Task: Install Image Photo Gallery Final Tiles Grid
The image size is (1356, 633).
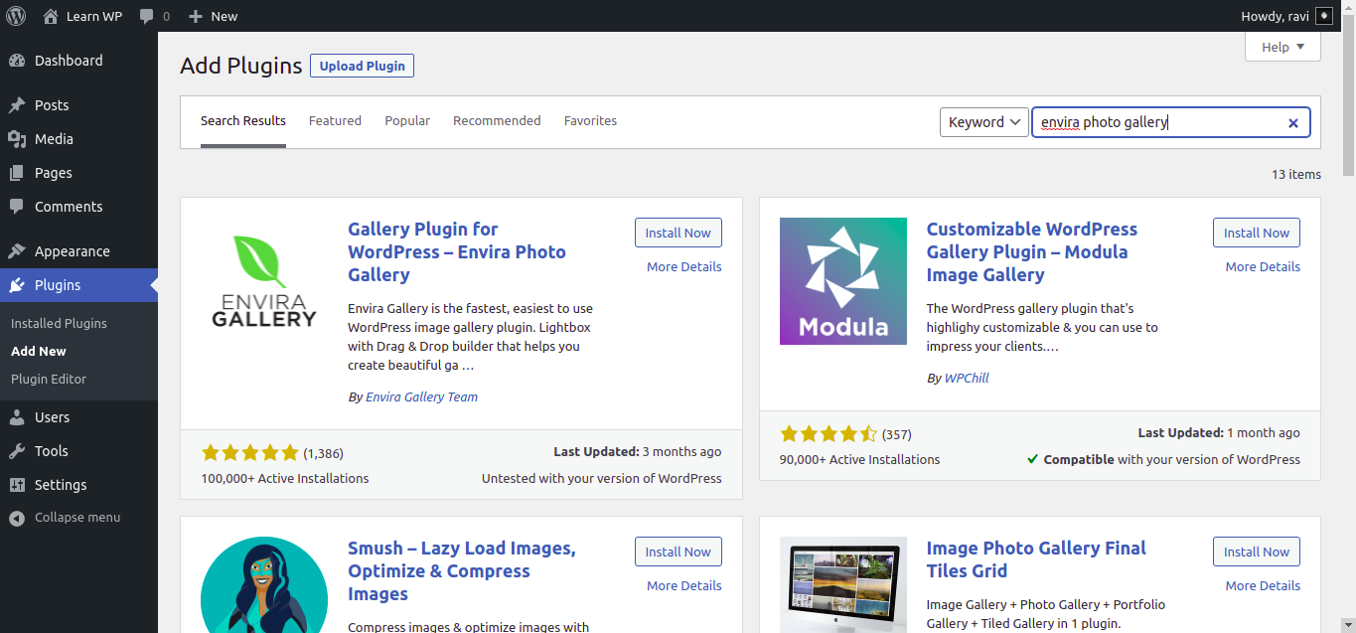Action: click(x=1257, y=552)
